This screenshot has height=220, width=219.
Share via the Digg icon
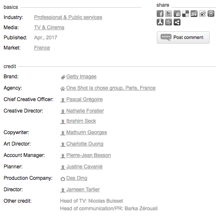pyautogui.click(x=177, y=14)
